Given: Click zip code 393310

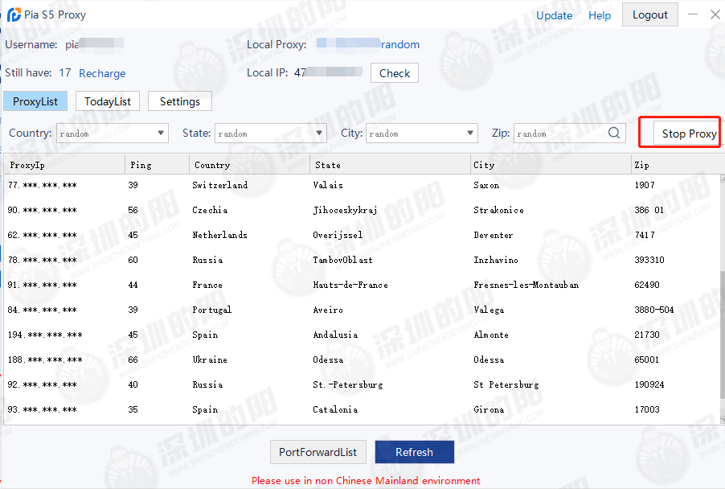Looking at the screenshot, I should pos(649,260).
